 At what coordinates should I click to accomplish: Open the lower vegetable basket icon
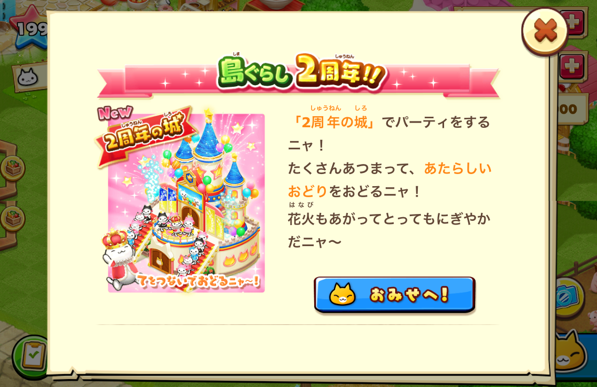click(x=13, y=218)
